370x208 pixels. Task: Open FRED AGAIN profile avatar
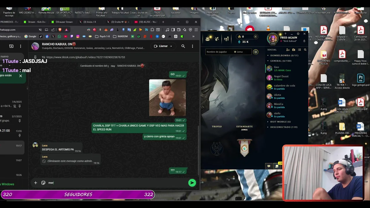(x=273, y=39)
